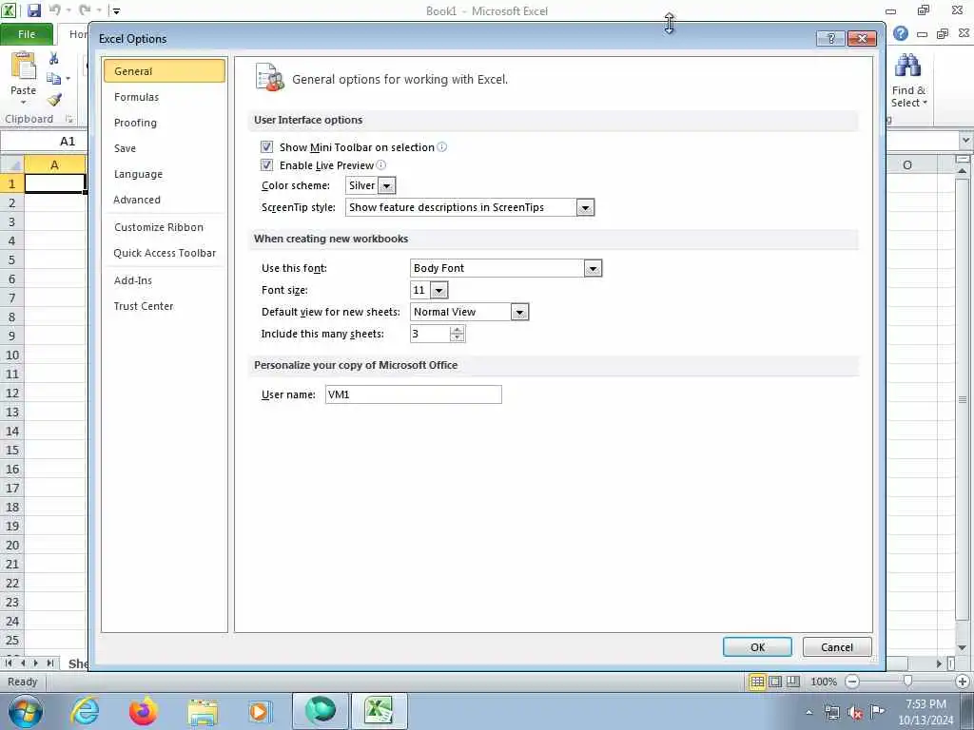The height and width of the screenshot is (730, 974).
Task: Launch Internet Explorer from the taskbar
Action: 85,711
